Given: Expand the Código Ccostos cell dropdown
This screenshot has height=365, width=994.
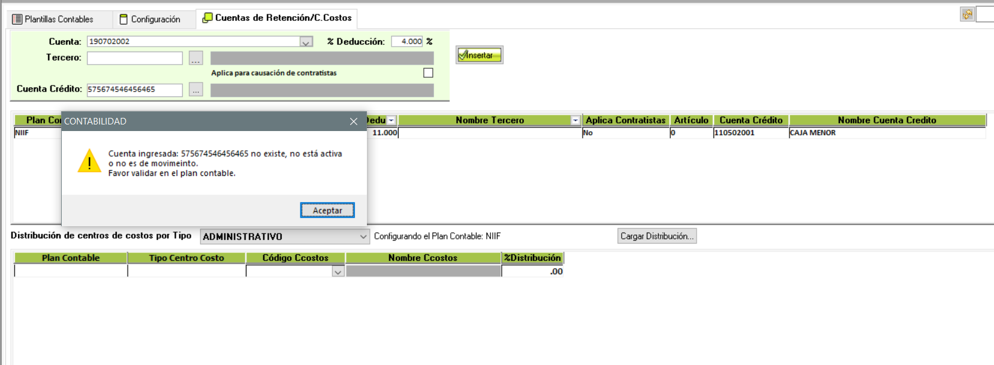Looking at the screenshot, I should click(338, 272).
